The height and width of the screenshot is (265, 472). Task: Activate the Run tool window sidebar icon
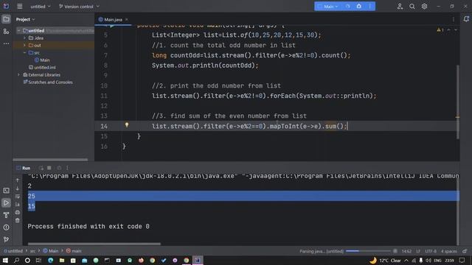click(x=6, y=203)
